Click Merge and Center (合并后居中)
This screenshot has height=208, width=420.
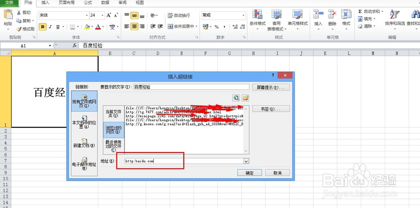(181, 26)
